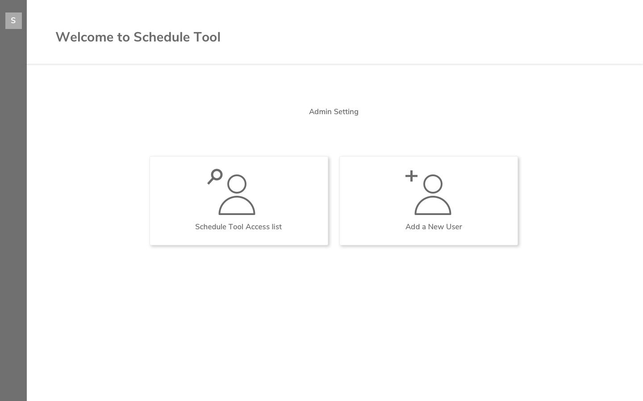Click the blank space below the Add User label
643x401 pixels.
(x=429, y=238)
